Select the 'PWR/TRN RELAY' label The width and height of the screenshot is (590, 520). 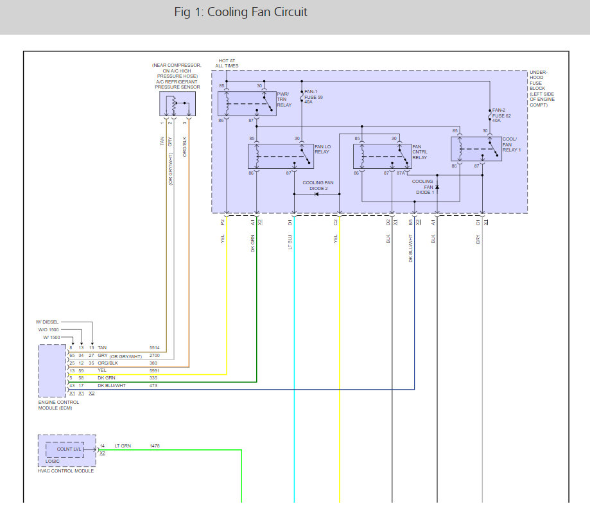(x=284, y=100)
